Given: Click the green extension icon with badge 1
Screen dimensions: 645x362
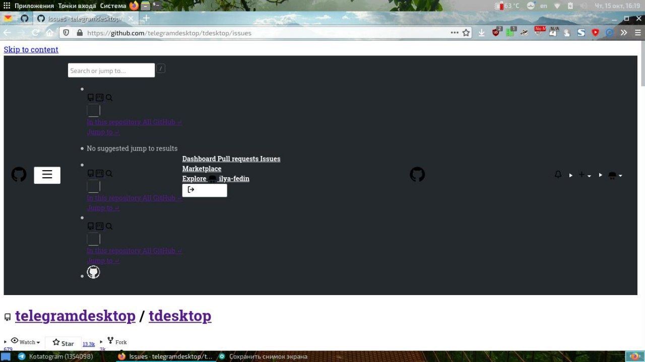Looking at the screenshot, I should (511, 32).
